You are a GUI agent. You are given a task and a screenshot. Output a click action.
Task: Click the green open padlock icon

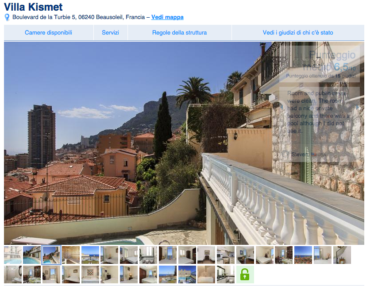click(245, 274)
